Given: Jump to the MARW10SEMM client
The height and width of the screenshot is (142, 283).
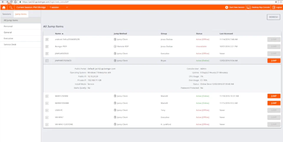Looking at the screenshot, I should pyautogui.click(x=274, y=103).
